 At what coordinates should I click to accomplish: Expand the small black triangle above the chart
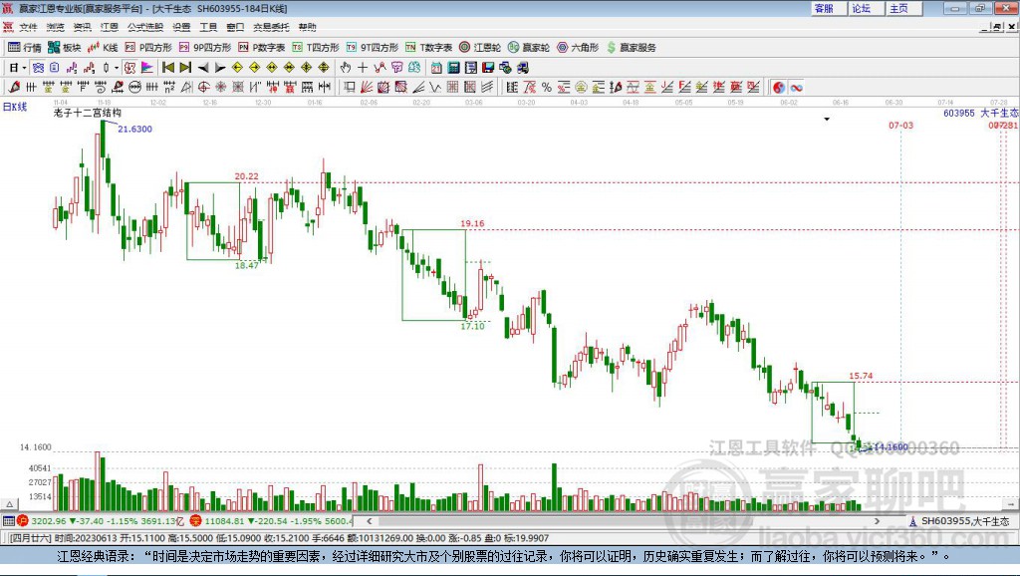827,120
